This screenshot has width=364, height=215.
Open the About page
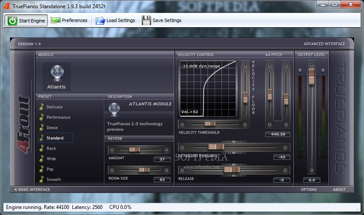(339, 190)
